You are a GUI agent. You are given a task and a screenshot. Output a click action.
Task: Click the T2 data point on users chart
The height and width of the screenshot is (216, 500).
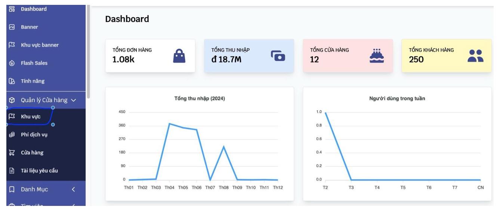325,112
